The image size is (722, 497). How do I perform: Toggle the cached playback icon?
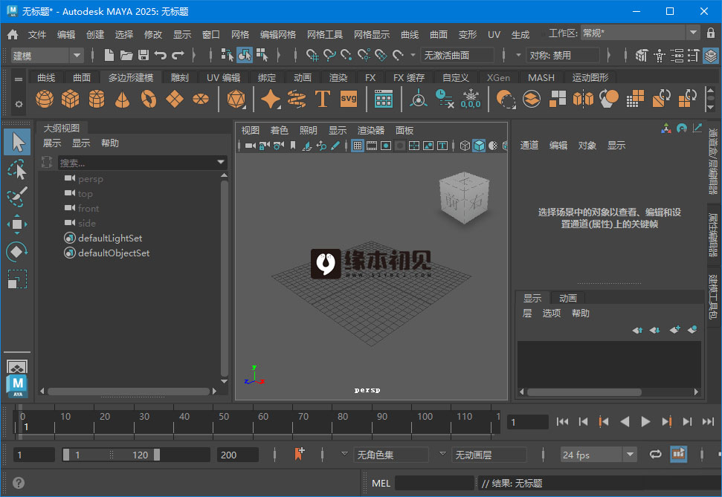pos(678,454)
